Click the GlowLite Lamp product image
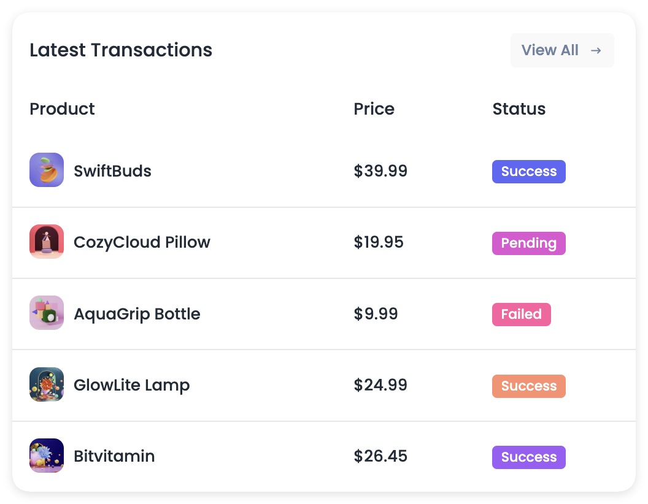 pos(47,384)
